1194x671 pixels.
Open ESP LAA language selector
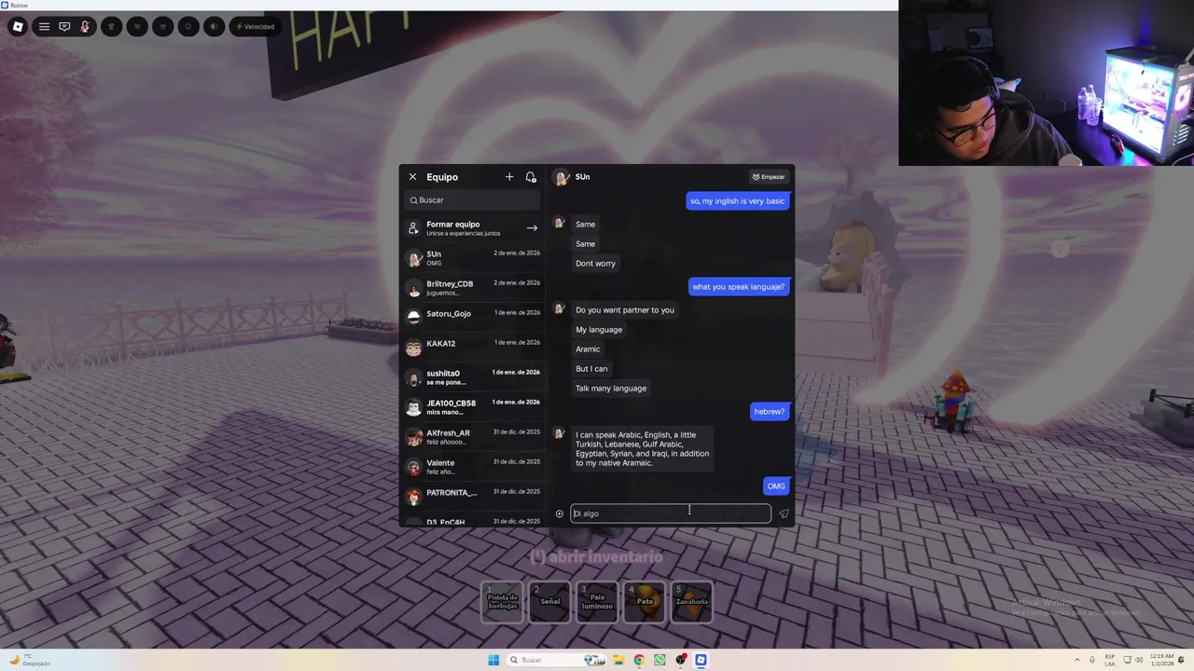click(x=1110, y=660)
